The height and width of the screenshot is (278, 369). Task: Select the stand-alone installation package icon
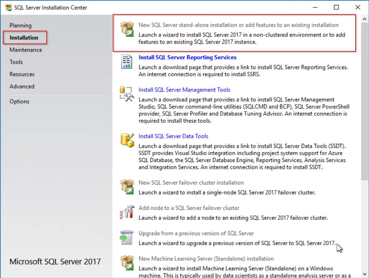pyautogui.click(x=126, y=29)
